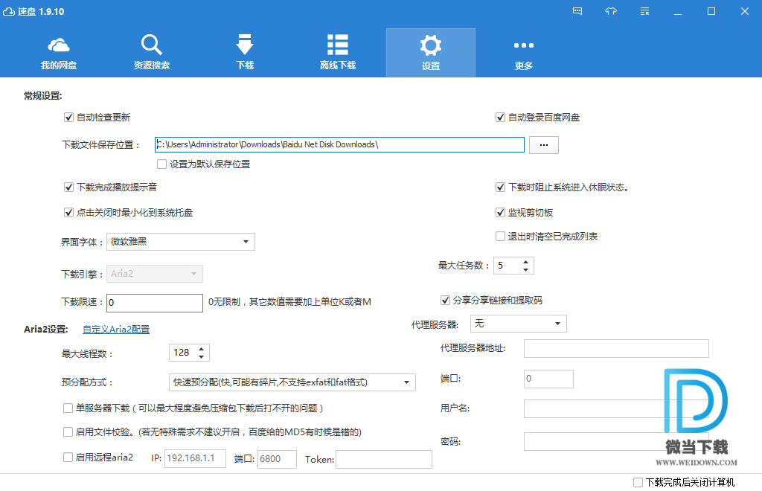
Task: Open the resource search magnifier tab
Action: point(152,51)
